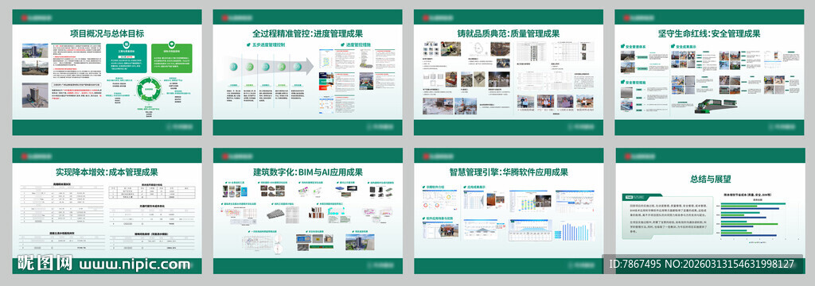The image size is (815, 286).
Task: Click the slide title 项目概况与总体目标
Action: [x=107, y=33]
